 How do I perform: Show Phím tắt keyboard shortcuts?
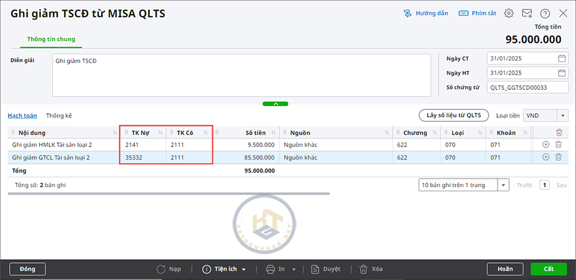[x=477, y=13]
